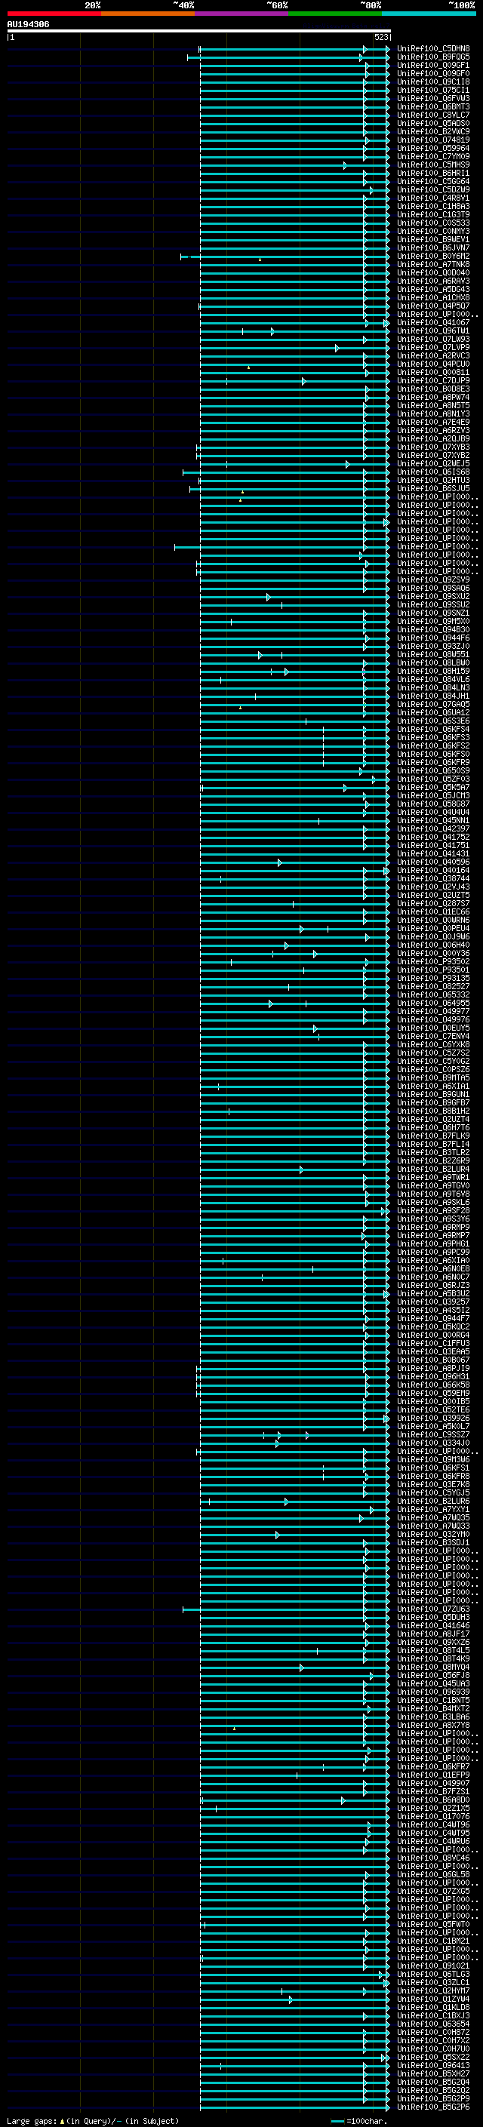Click the query end position 523

(380, 37)
